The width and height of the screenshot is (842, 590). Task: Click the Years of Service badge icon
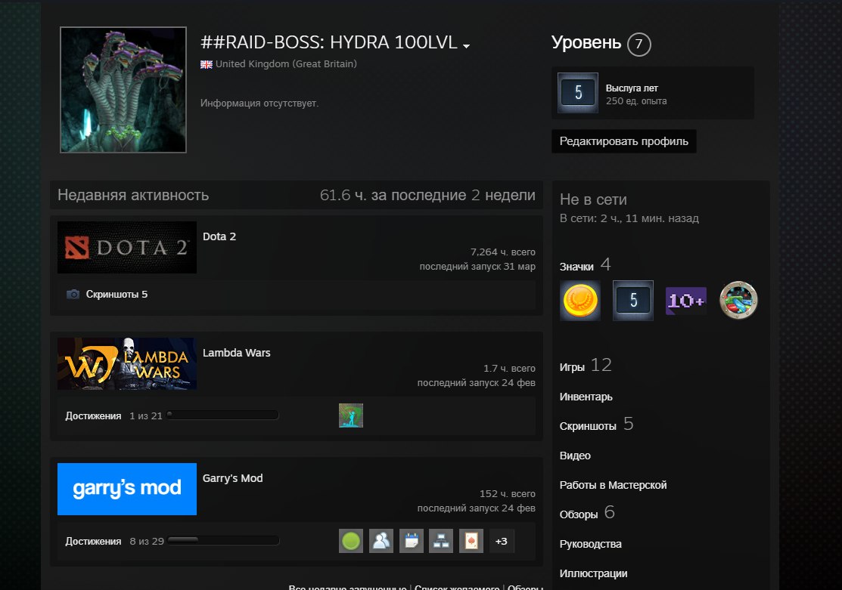[578, 93]
